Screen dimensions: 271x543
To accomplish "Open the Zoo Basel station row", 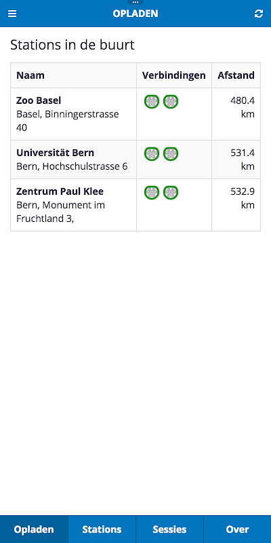I will pyautogui.click(x=135, y=114).
